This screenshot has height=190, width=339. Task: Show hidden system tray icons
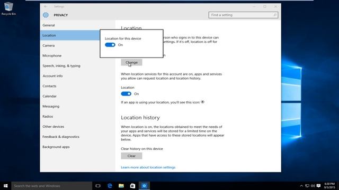301,186
